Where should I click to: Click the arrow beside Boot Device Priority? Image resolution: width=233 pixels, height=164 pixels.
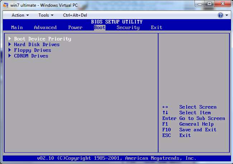click(10, 39)
